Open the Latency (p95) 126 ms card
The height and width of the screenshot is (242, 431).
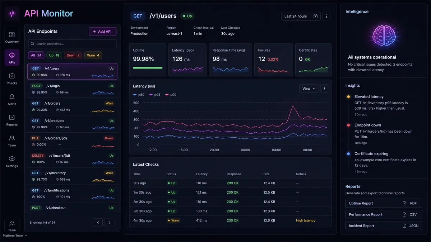tap(187, 60)
